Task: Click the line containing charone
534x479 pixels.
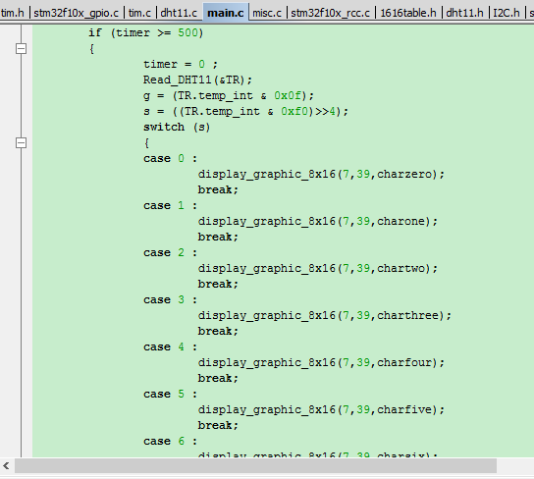Action: pyautogui.click(x=318, y=221)
